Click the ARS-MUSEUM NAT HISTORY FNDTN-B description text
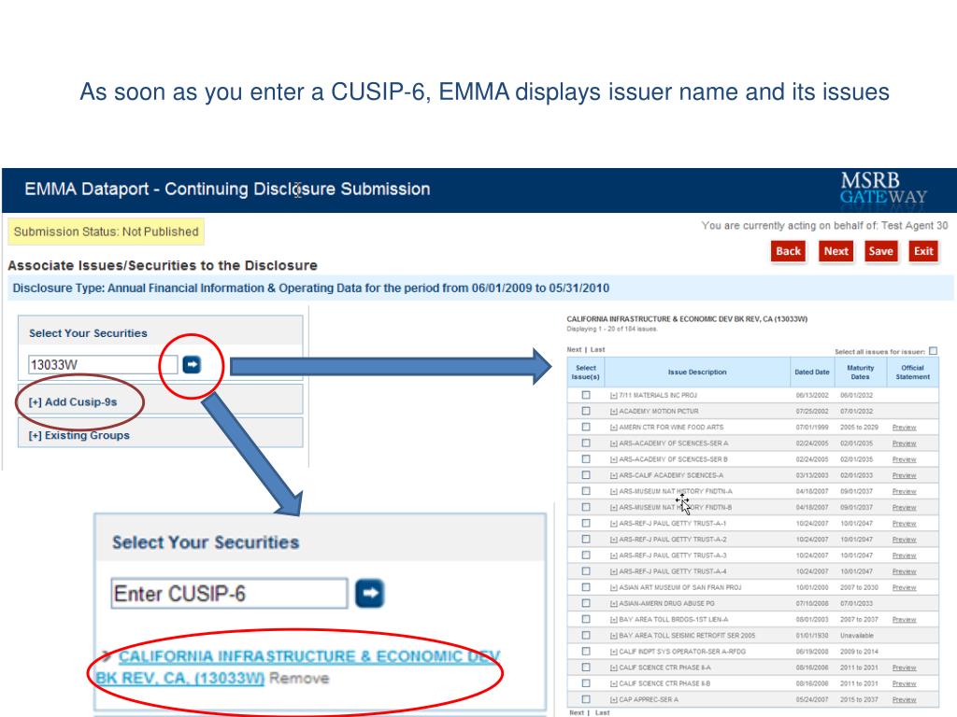This screenshot has height=717, width=957. click(x=675, y=507)
